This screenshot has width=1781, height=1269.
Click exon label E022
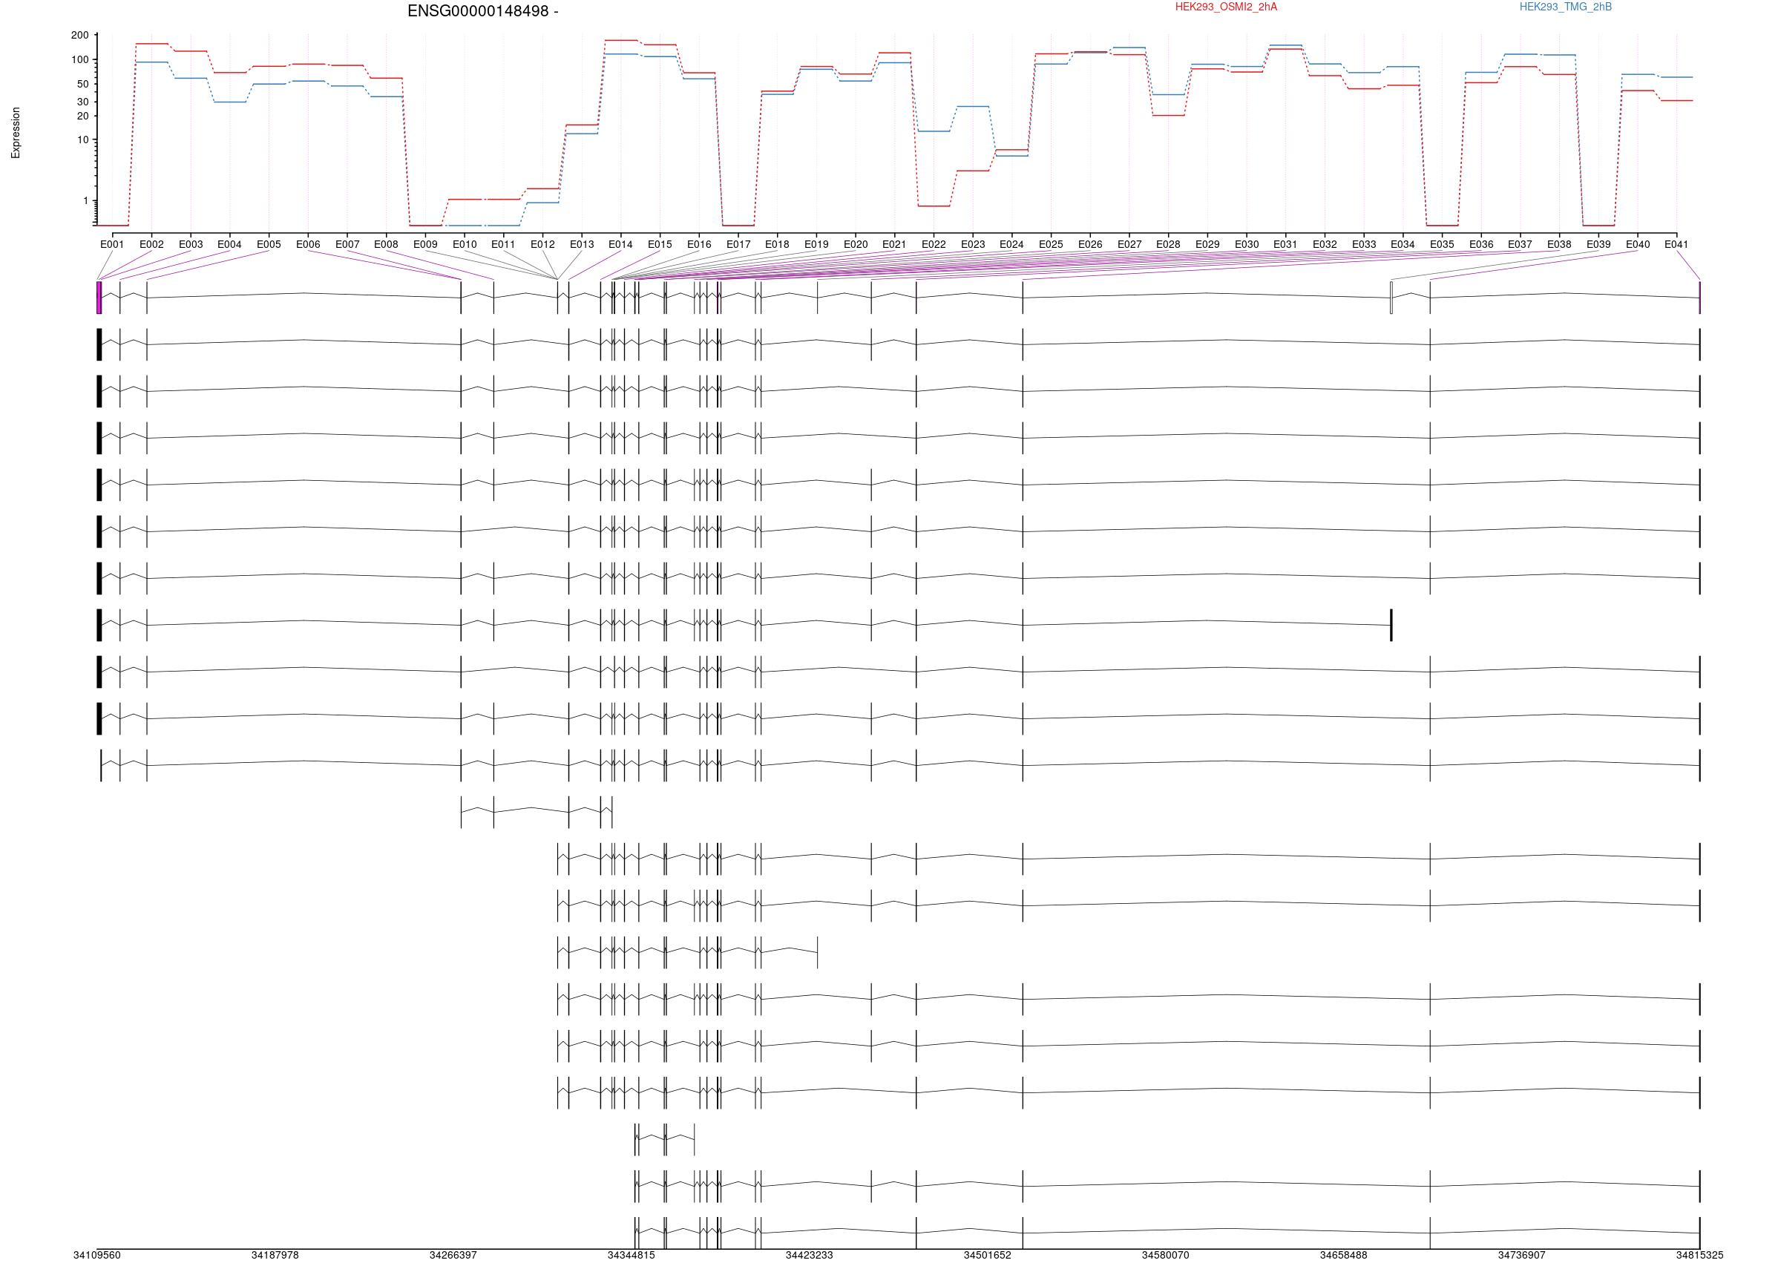coord(934,245)
